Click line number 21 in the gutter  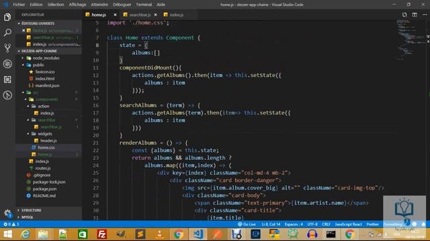click(x=95, y=143)
